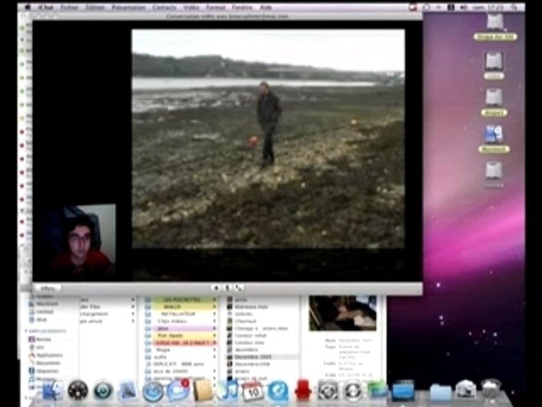Click the Finder preview thumbnail image
Viewport: 542px width, 407px height.
pos(343,313)
